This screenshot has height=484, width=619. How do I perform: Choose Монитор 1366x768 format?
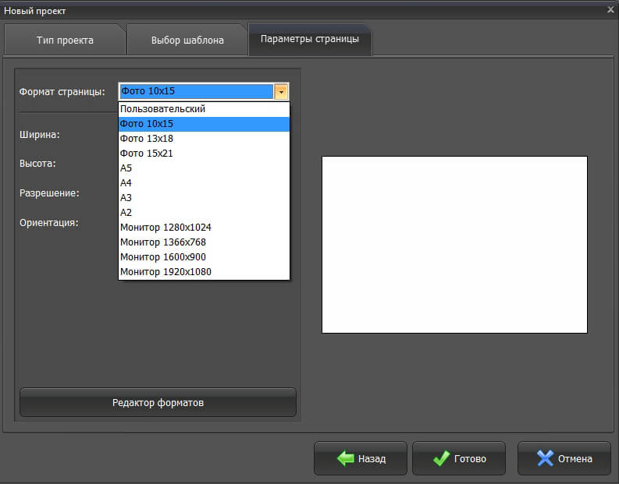point(204,242)
